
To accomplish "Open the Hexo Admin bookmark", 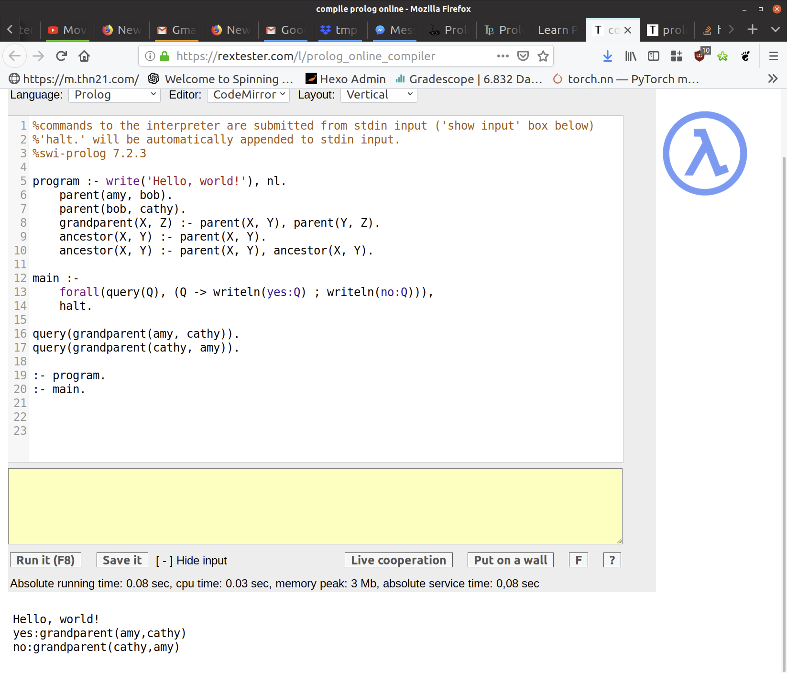I will point(345,79).
